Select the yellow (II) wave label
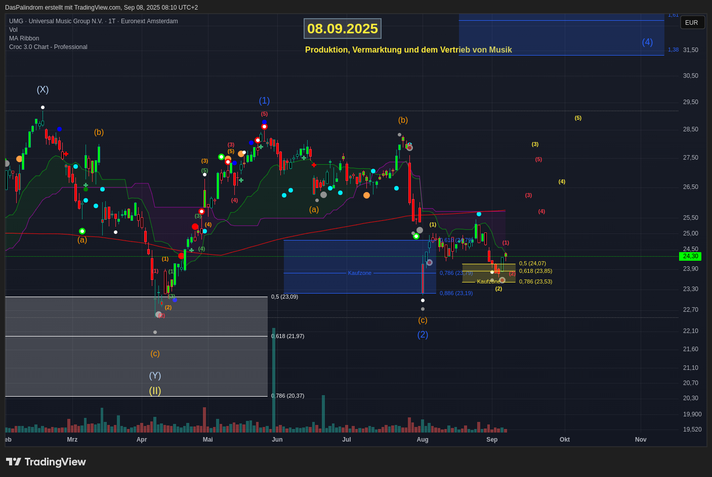This screenshot has width=712, height=477. [x=155, y=391]
